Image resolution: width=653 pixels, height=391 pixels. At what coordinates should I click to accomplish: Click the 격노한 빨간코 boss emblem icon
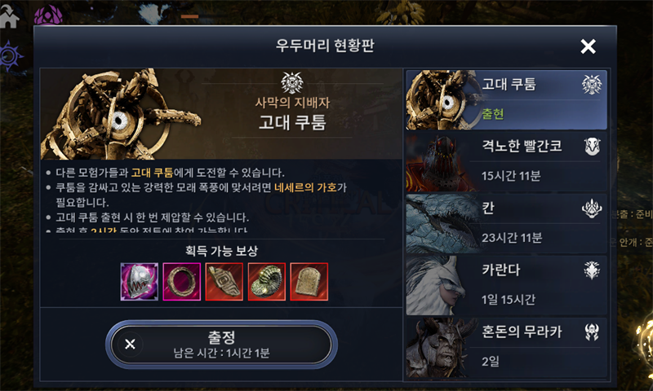592,147
